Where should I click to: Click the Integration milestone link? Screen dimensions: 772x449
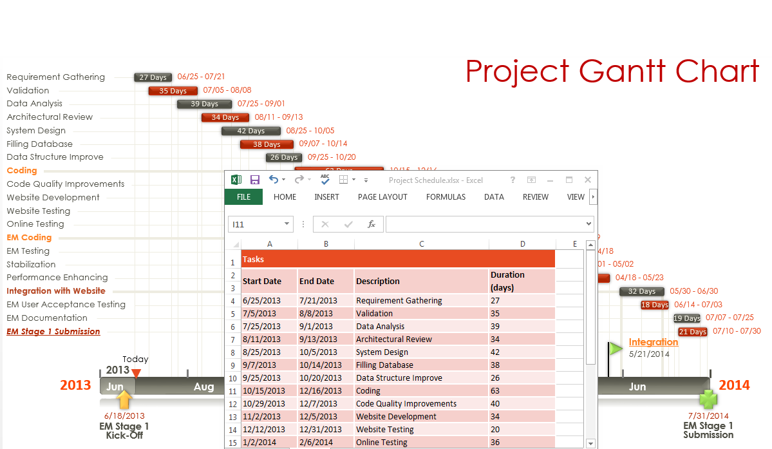point(653,342)
